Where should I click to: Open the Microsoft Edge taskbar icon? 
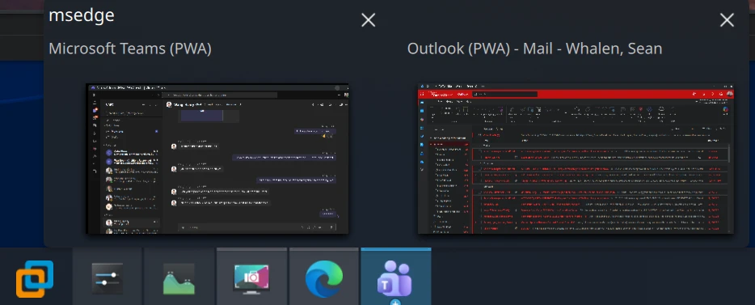point(323,279)
